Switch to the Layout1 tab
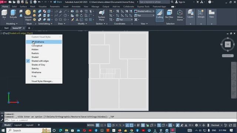 [18, 125]
